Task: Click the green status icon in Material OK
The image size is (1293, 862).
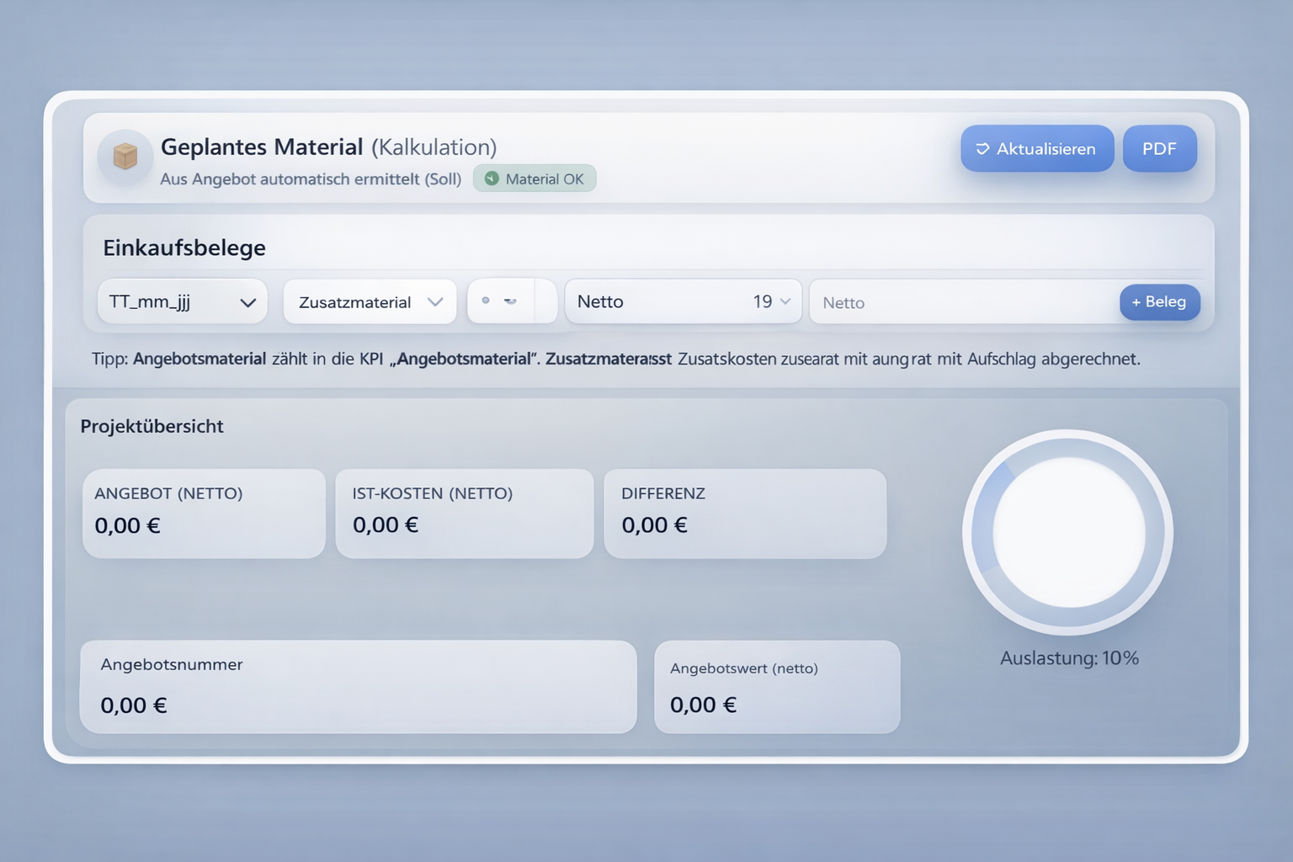Action: pos(492,178)
